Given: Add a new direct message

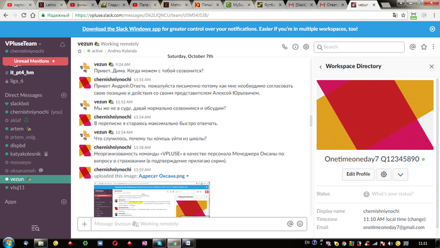Looking at the screenshot, I should [63, 95].
